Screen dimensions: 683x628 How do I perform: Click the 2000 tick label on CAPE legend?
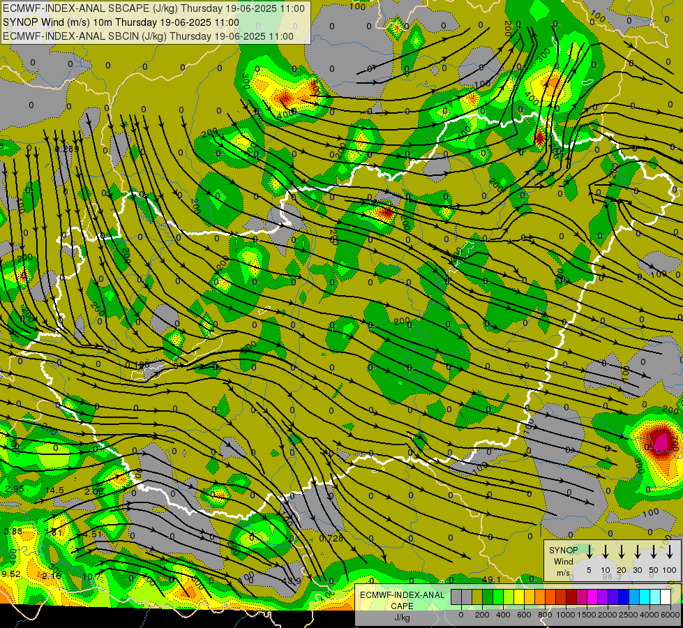pyautogui.click(x=608, y=615)
